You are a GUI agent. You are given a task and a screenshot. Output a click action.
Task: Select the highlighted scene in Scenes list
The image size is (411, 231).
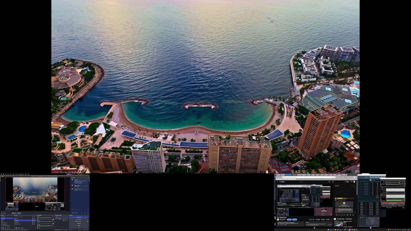[7, 218]
